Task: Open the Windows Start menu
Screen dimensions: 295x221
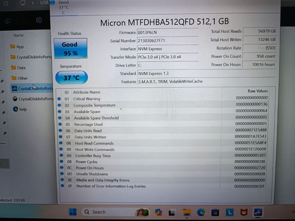Action: click(73, 212)
